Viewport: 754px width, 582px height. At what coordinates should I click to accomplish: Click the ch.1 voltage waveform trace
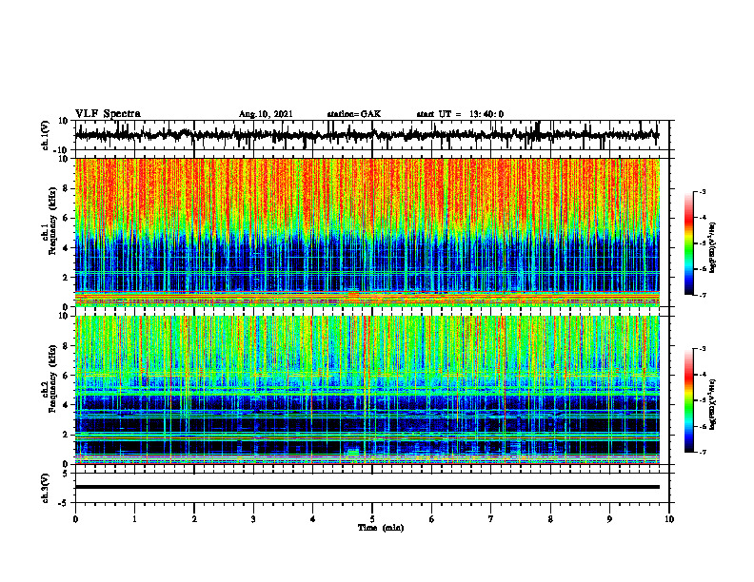(x=367, y=135)
